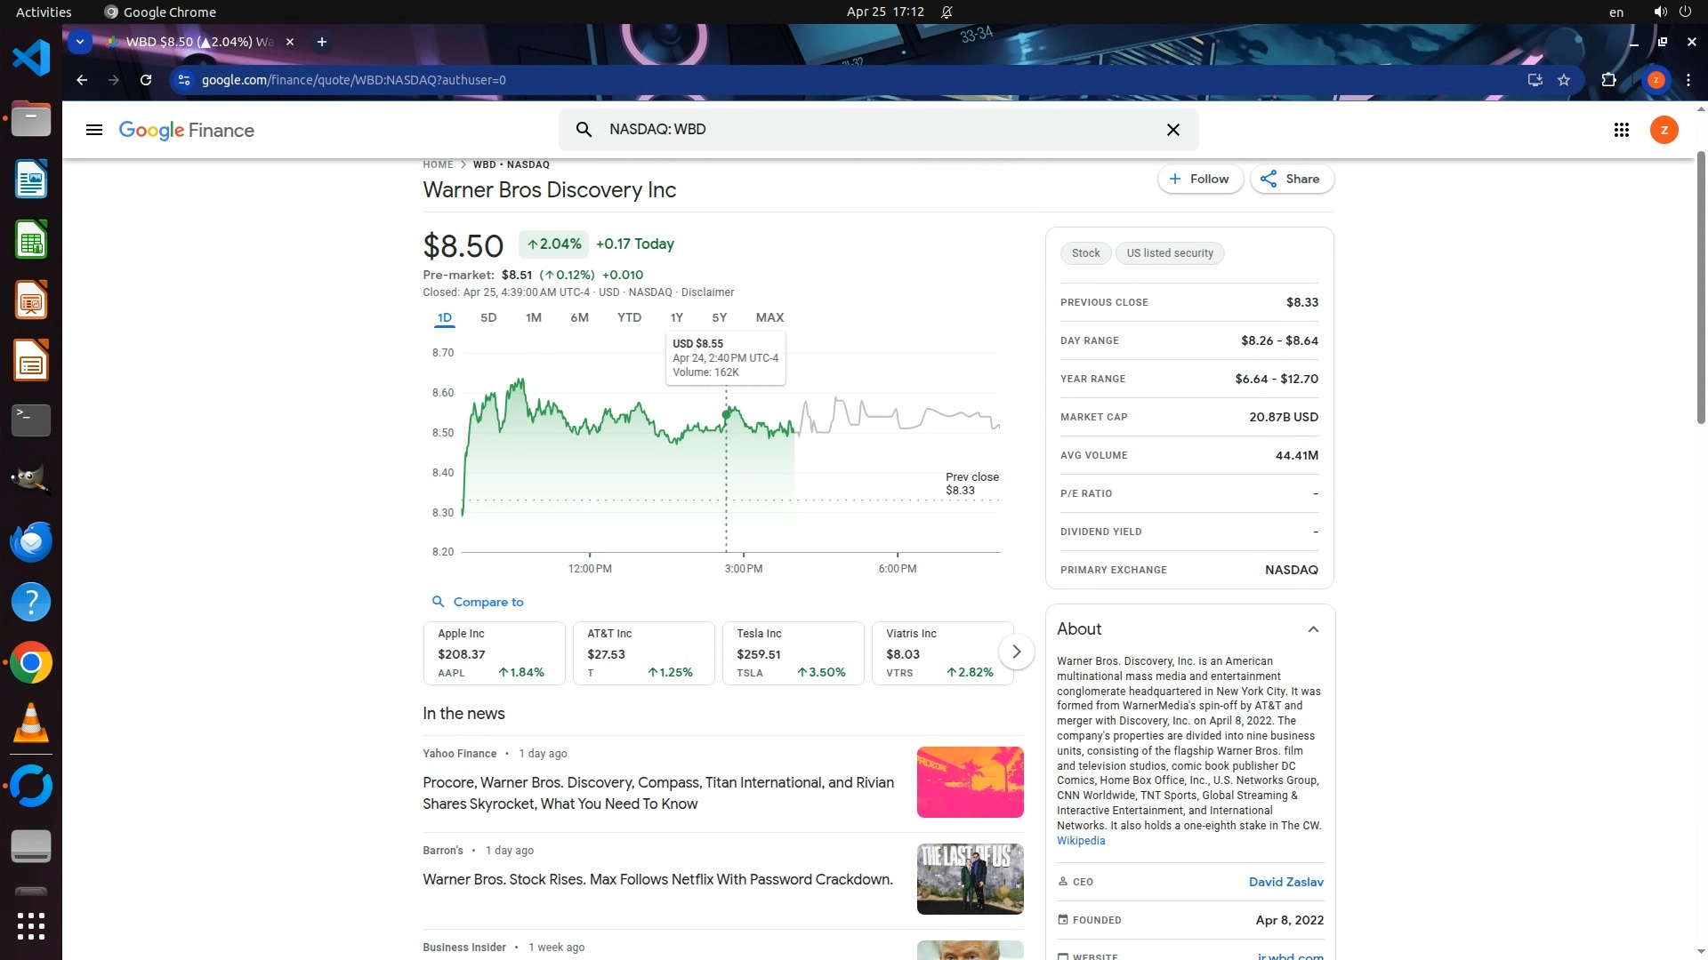Toggle Follow for Warner Bros Discovery
Screen dimensions: 1708x960
tap(1199, 179)
